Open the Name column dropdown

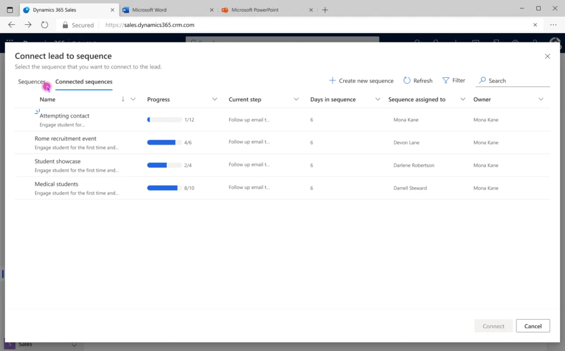click(132, 99)
